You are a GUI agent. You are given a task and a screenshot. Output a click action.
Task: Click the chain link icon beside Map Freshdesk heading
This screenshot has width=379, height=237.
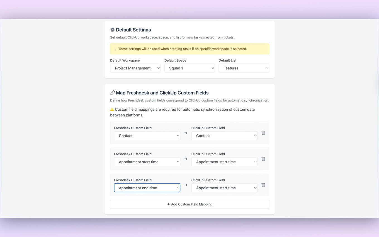[113, 93]
